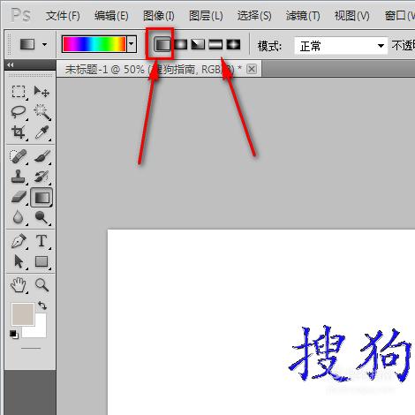415x415 pixels.
Task: Select the Move tool
Action: [x=41, y=92]
